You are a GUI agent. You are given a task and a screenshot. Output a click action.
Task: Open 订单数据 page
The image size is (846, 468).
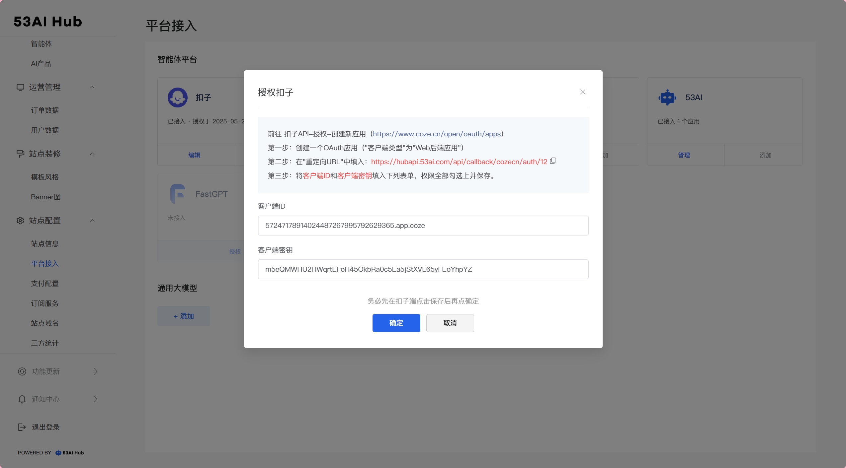click(x=45, y=110)
